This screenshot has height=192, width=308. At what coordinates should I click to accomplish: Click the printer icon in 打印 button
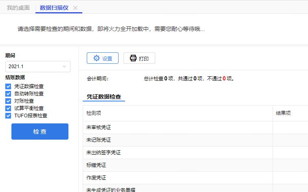point(133,58)
